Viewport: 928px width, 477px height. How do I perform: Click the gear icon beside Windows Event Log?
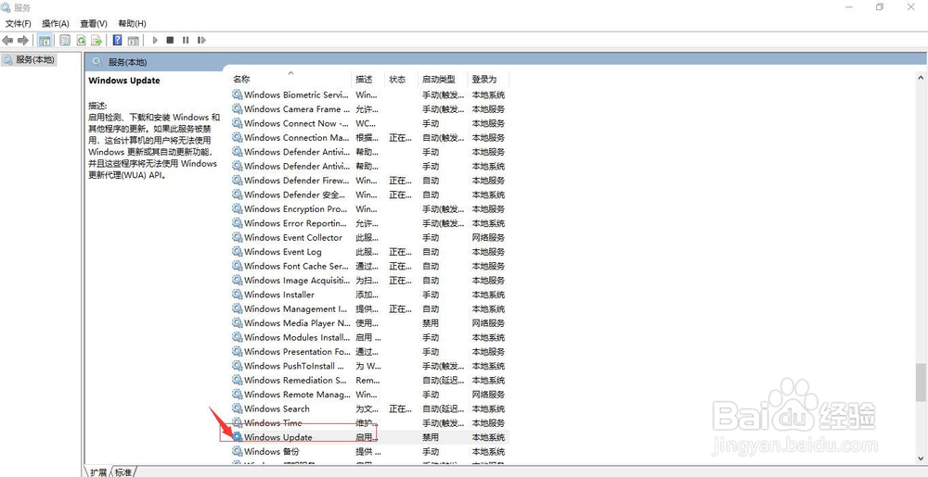pos(238,252)
